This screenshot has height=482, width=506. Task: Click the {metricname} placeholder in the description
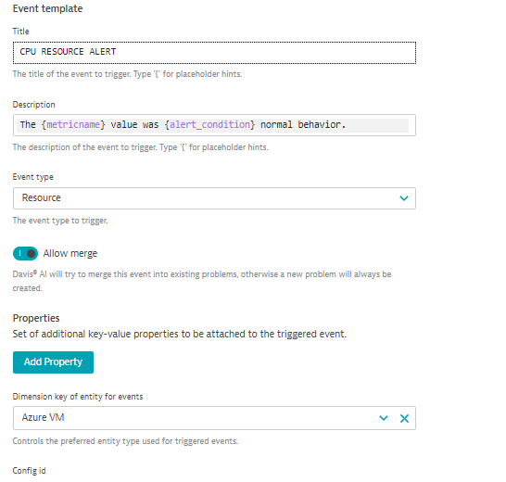click(x=73, y=124)
